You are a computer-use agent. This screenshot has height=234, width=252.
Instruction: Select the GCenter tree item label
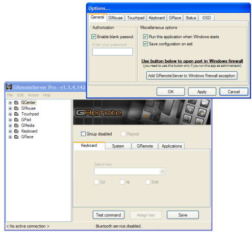click(29, 102)
